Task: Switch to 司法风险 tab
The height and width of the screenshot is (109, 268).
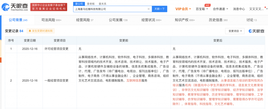Action: (51, 20)
